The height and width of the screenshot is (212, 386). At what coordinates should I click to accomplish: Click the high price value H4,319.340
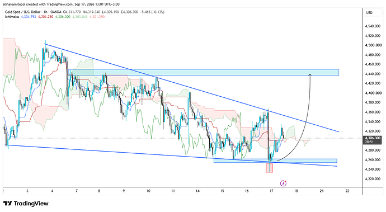[x=91, y=12]
